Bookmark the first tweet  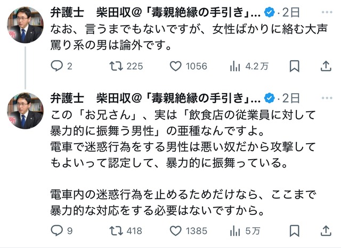(x=295, y=66)
